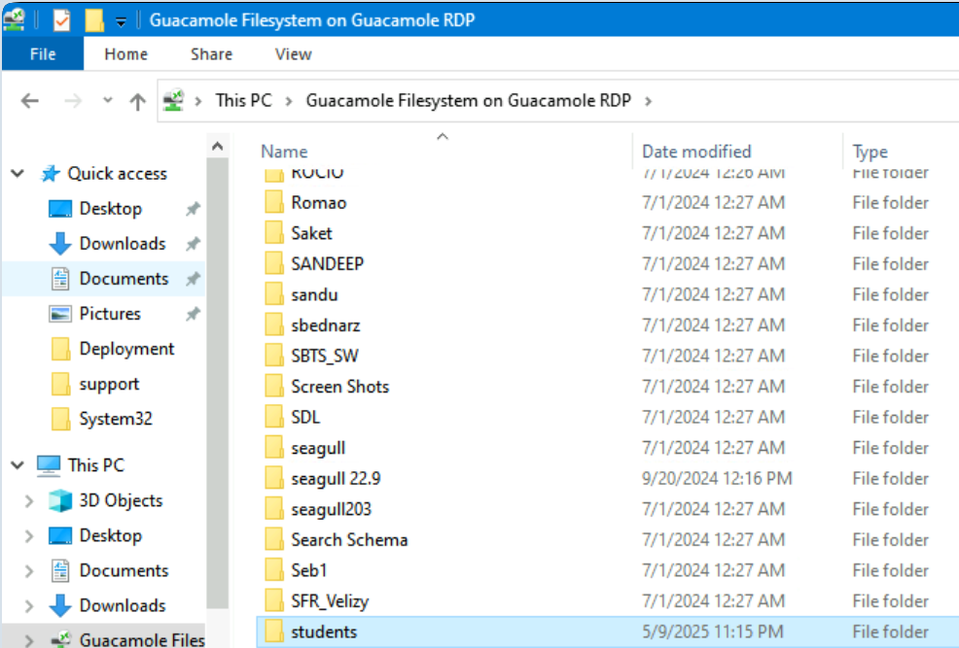The height and width of the screenshot is (648, 959).
Task: Click the Back navigation arrow
Action: point(29,100)
